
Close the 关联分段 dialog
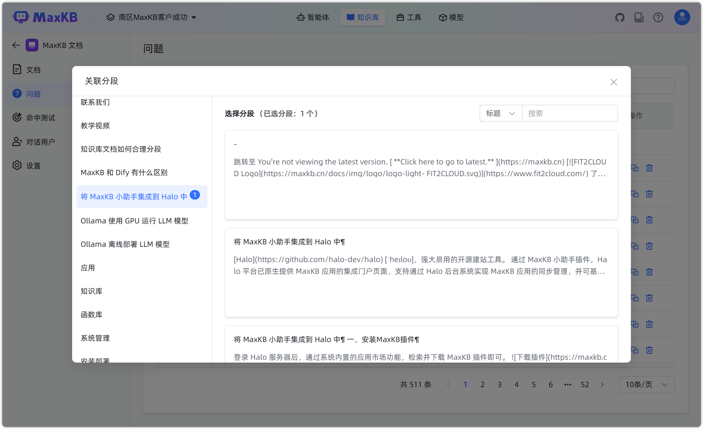[x=613, y=82]
